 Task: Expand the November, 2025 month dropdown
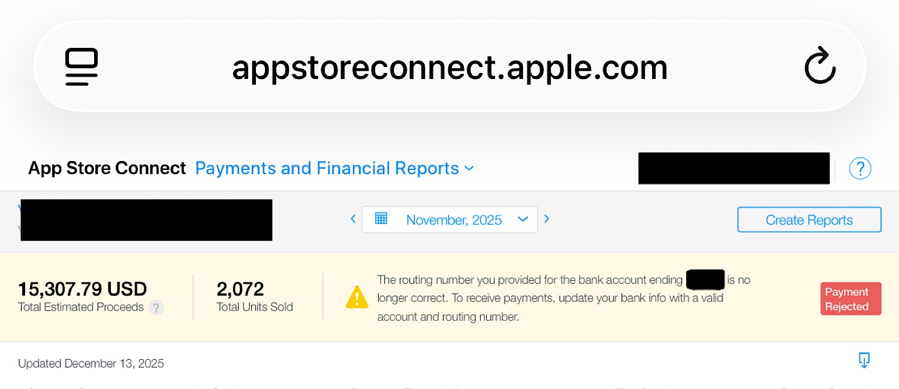click(x=523, y=219)
